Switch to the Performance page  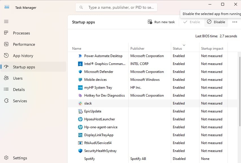pyautogui.click(x=33, y=44)
